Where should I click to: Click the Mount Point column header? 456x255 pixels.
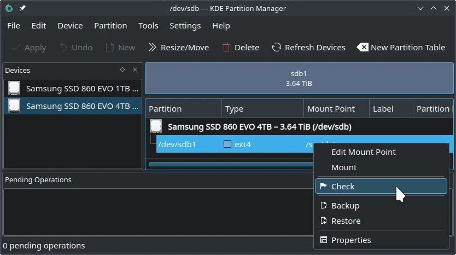[x=331, y=109]
